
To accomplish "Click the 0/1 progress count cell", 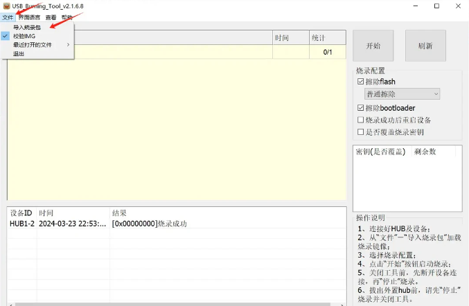I will pyautogui.click(x=327, y=52).
